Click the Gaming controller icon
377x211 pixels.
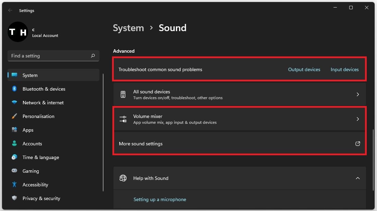click(x=14, y=171)
